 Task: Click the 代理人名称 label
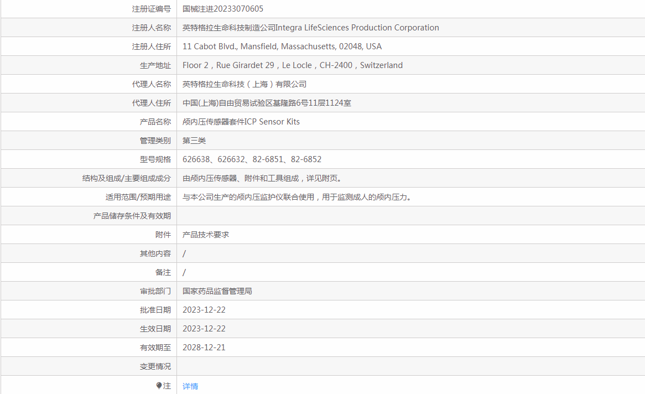pos(152,84)
